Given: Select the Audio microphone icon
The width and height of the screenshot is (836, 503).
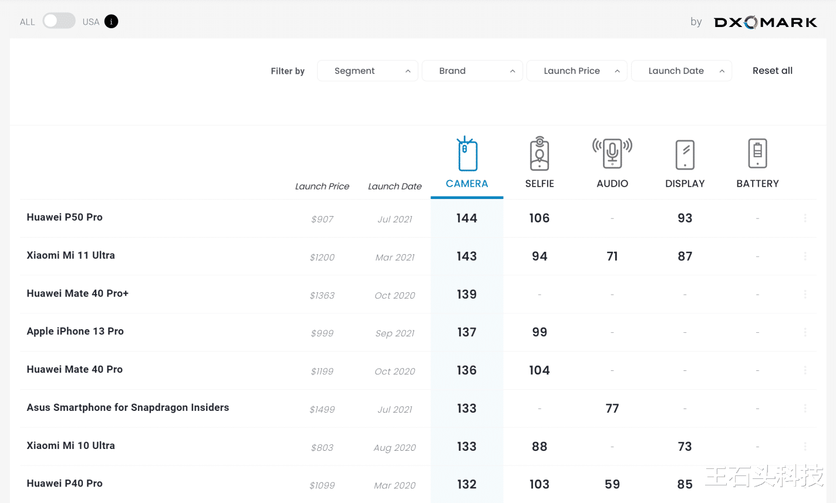Looking at the screenshot, I should tap(612, 153).
